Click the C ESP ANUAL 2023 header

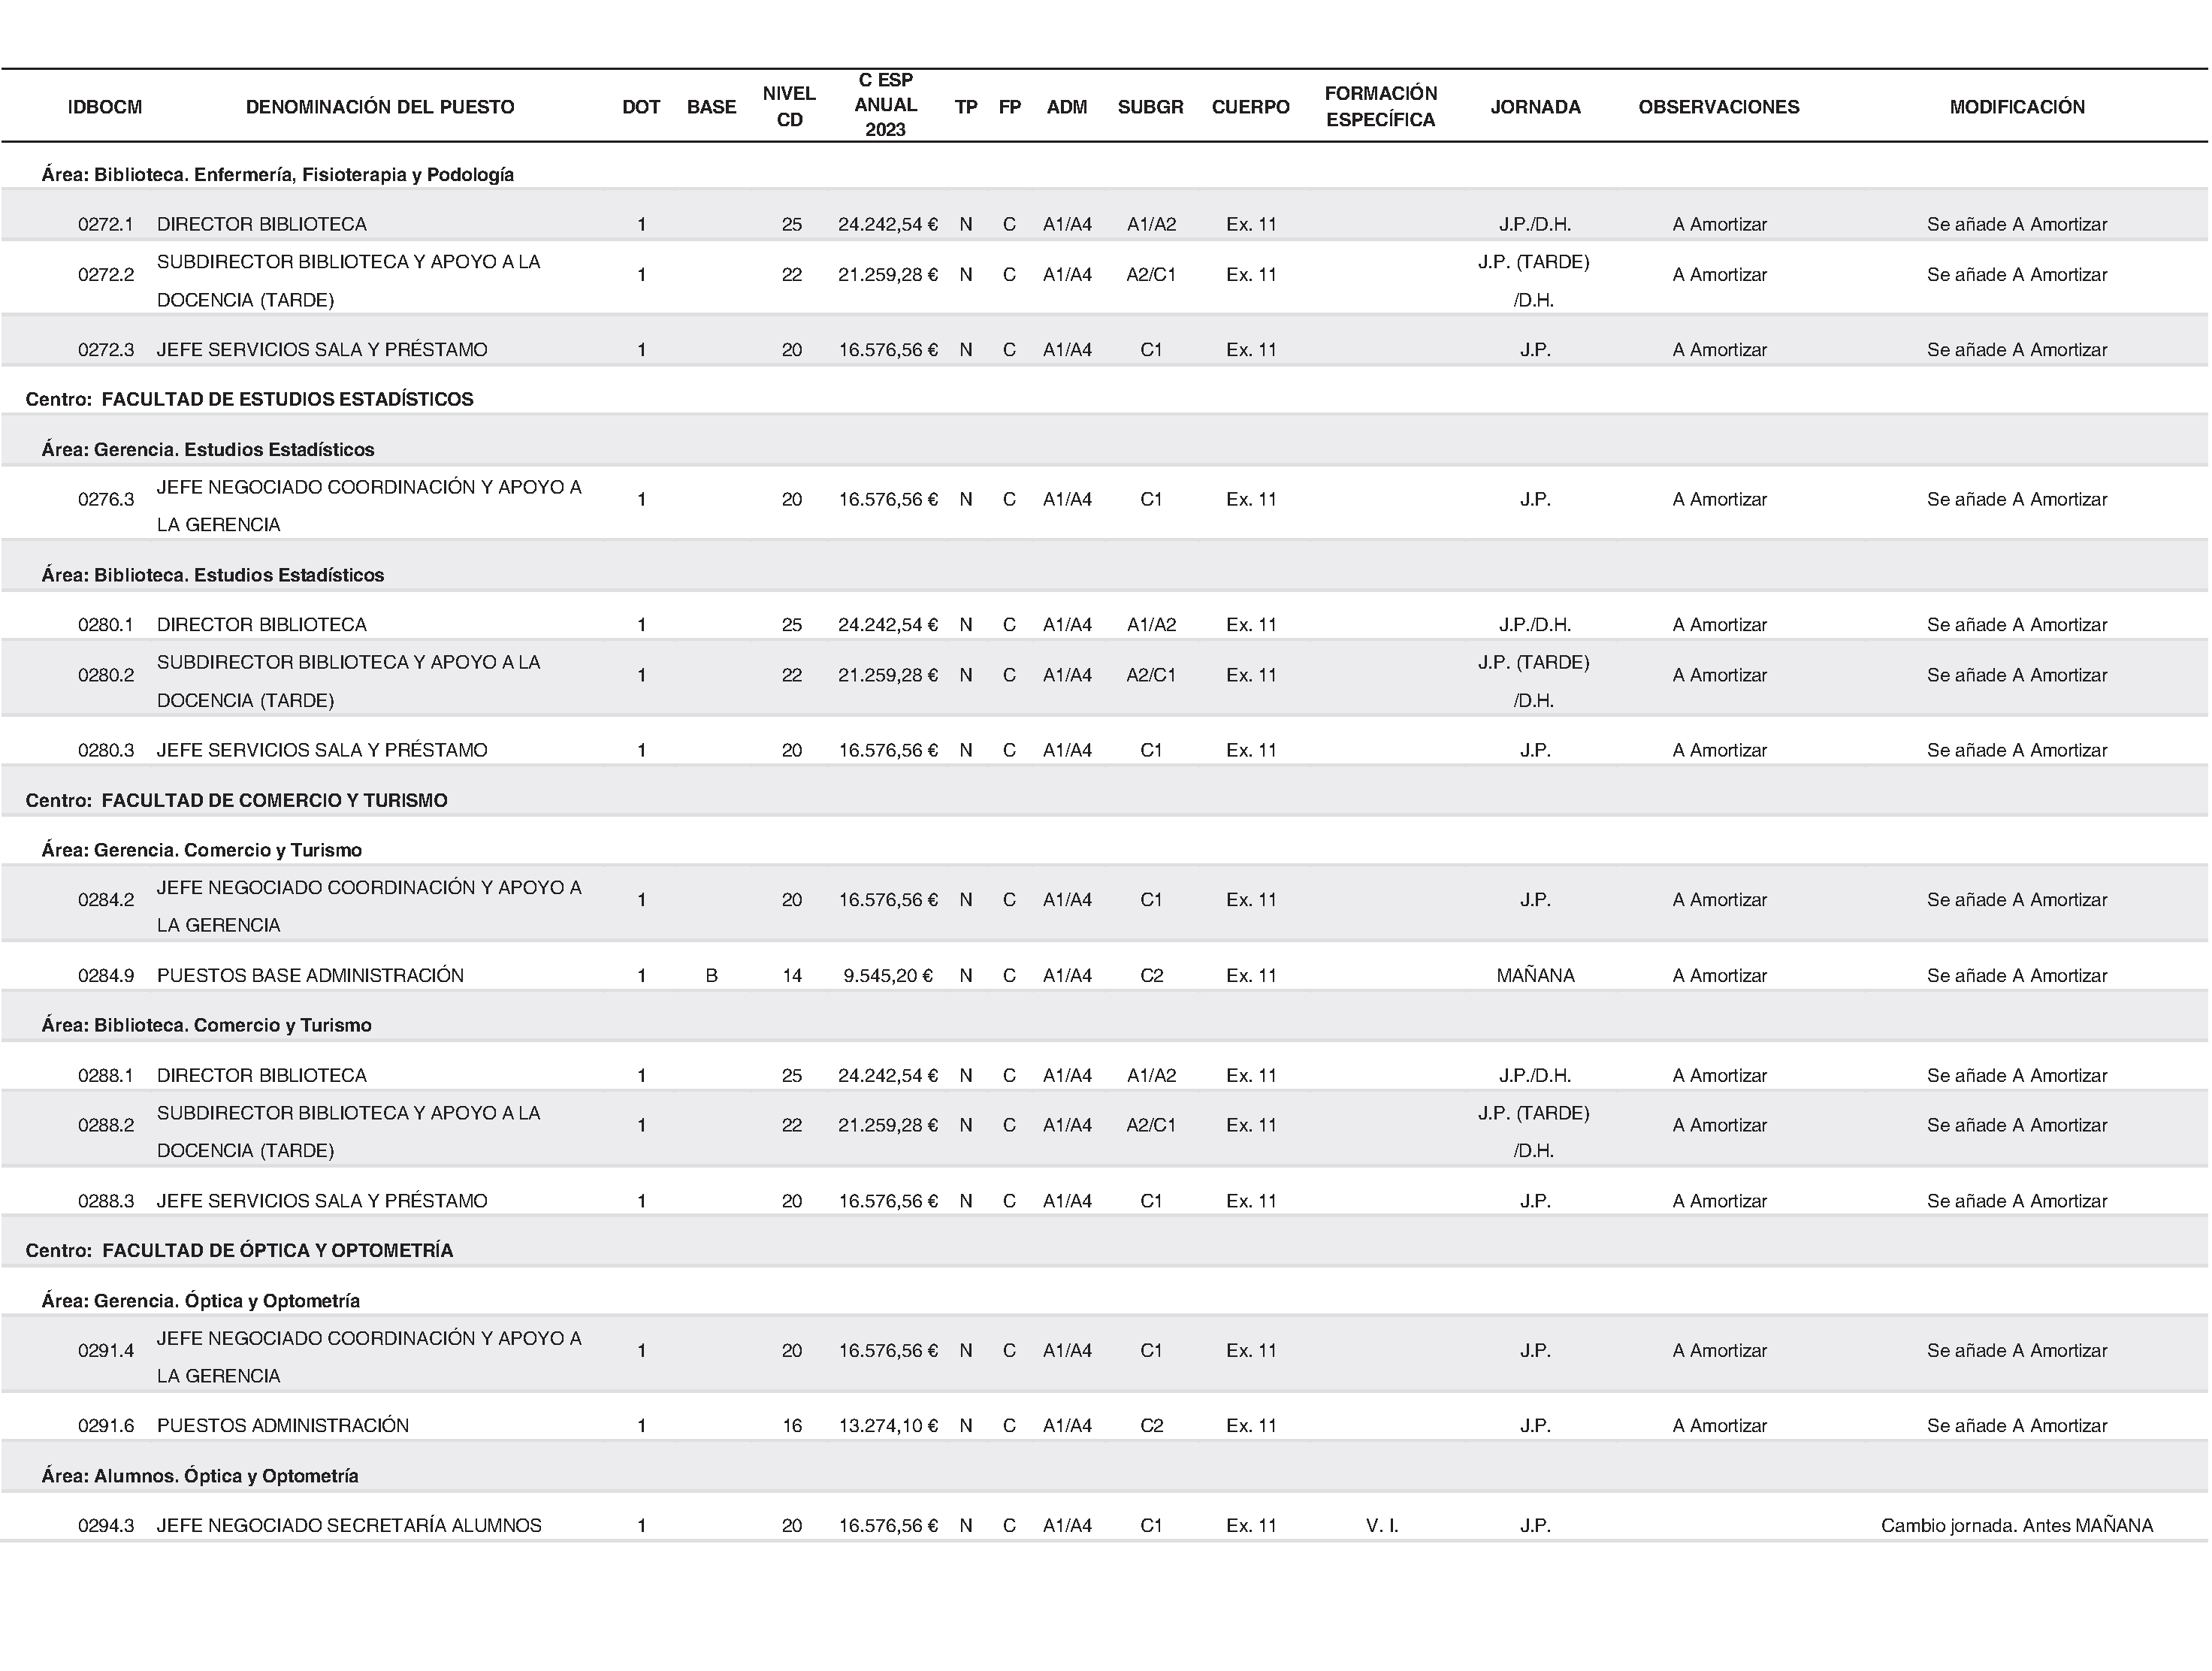[885, 105]
